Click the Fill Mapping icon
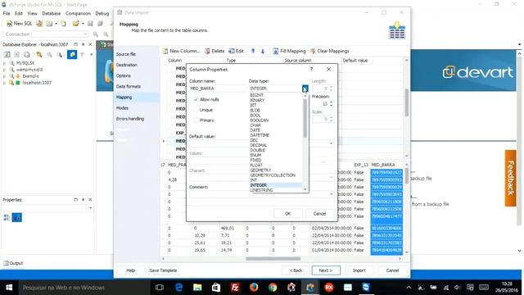The image size is (524, 295). coord(275,51)
